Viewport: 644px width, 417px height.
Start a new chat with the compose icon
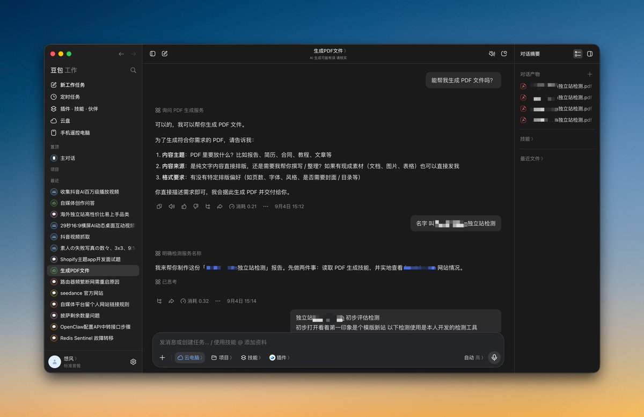pos(165,54)
